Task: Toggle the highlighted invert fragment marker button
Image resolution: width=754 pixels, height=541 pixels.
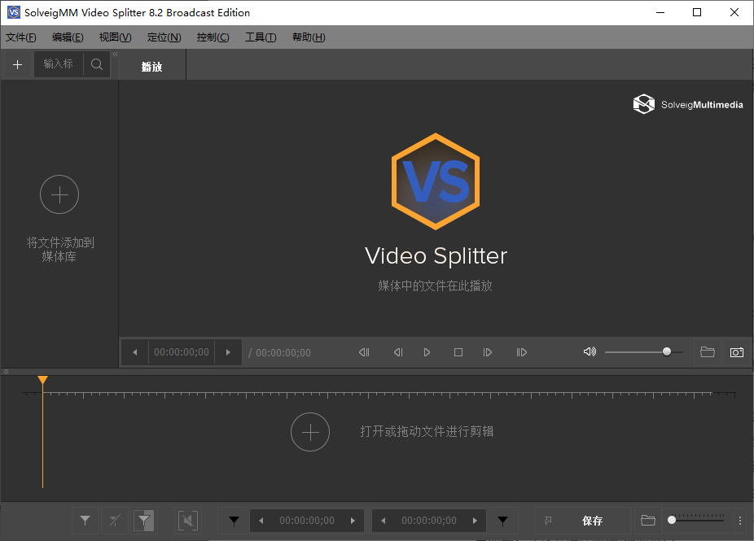Action: pos(143,521)
